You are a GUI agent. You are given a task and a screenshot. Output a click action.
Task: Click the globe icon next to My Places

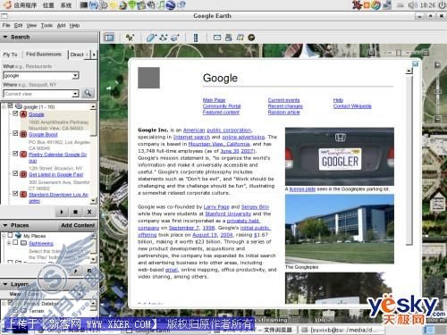(18, 235)
